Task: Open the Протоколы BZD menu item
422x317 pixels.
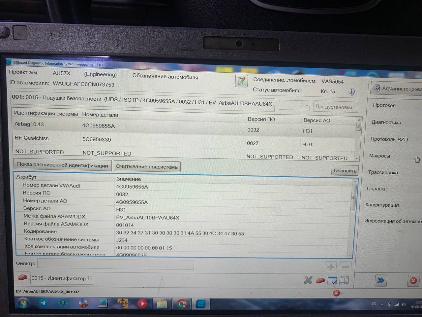Action: point(389,139)
